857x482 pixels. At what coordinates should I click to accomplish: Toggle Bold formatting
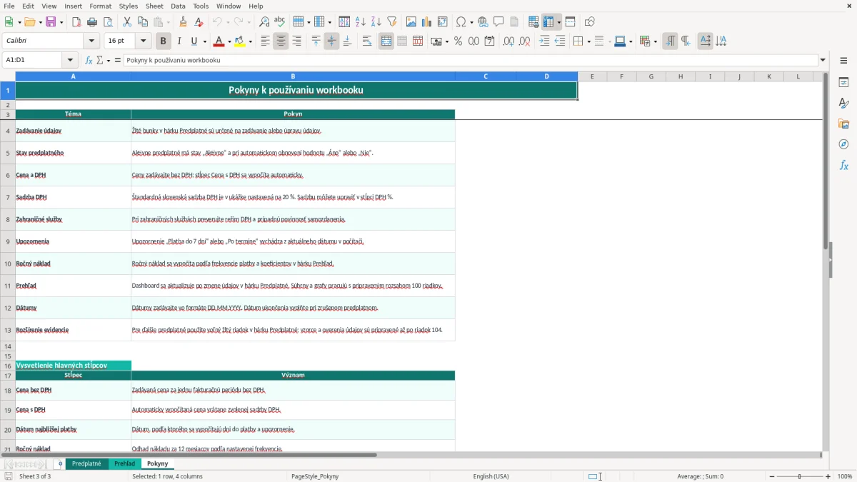(164, 41)
